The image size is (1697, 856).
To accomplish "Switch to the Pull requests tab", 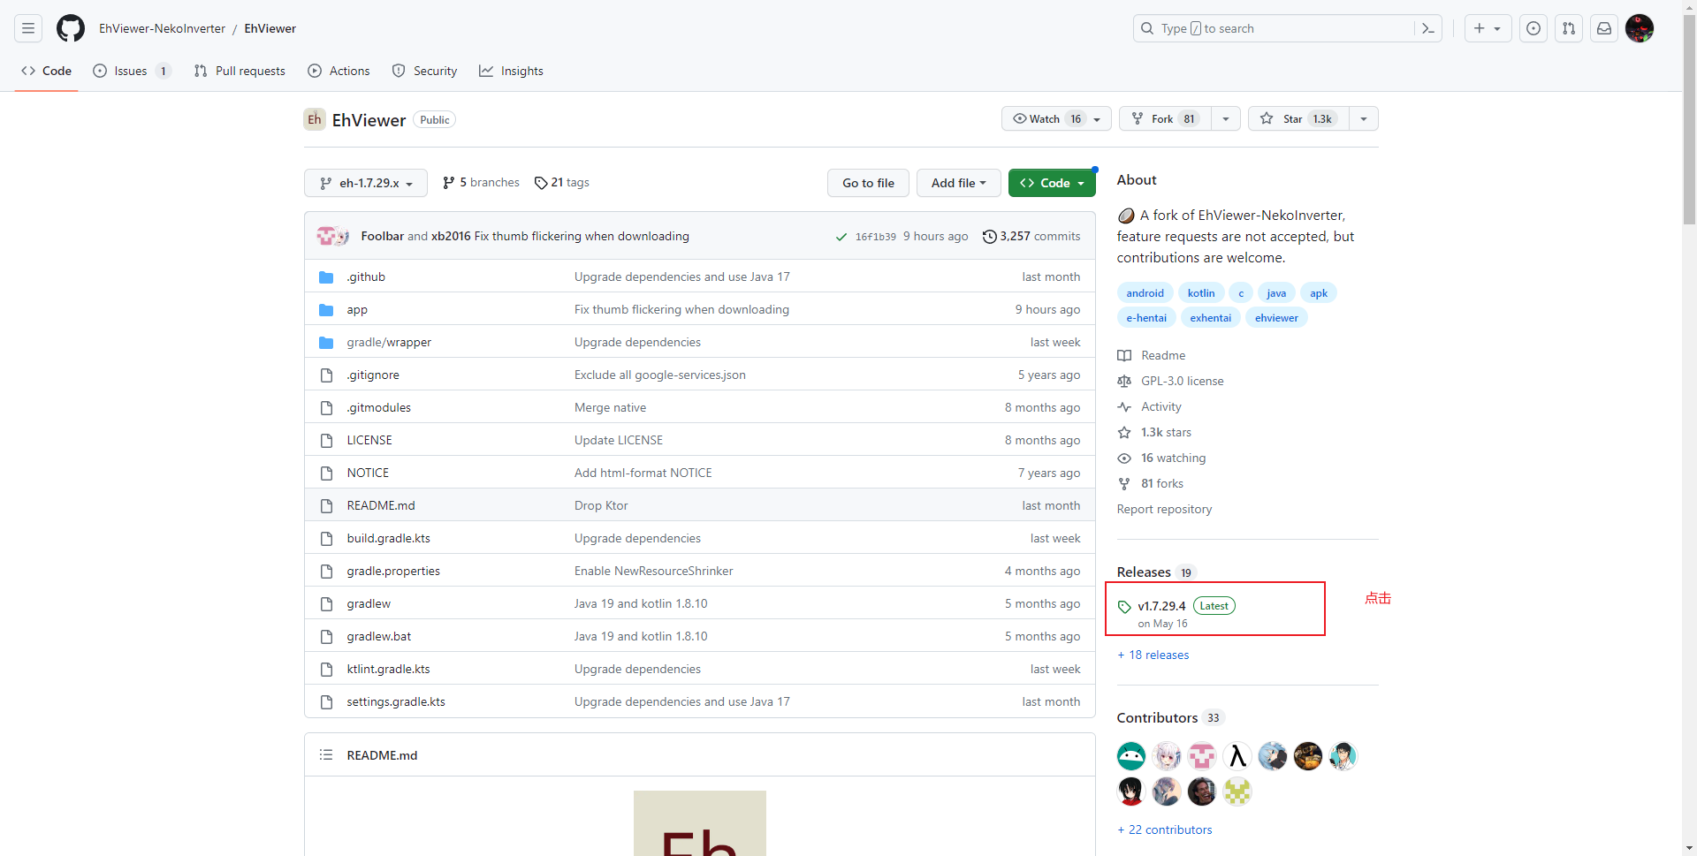I will click(240, 71).
